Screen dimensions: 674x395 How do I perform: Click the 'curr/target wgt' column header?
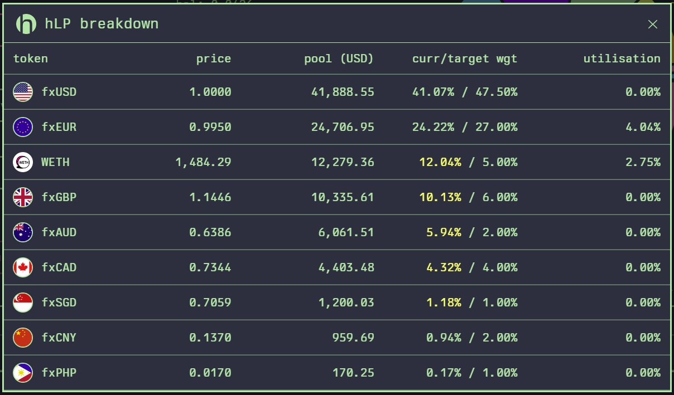click(464, 58)
